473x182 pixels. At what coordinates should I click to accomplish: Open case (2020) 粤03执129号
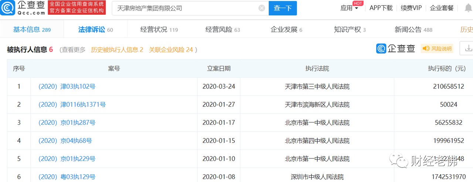click(x=67, y=177)
